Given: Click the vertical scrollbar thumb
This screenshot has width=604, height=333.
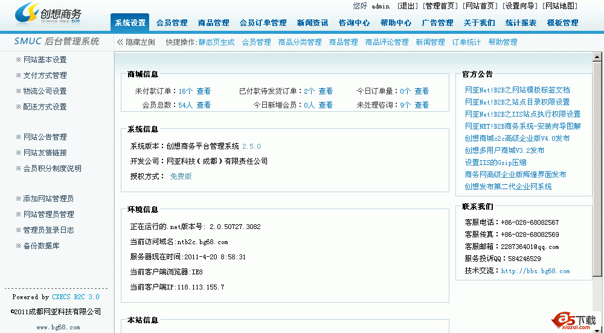Looking at the screenshot, I should click(597, 169).
